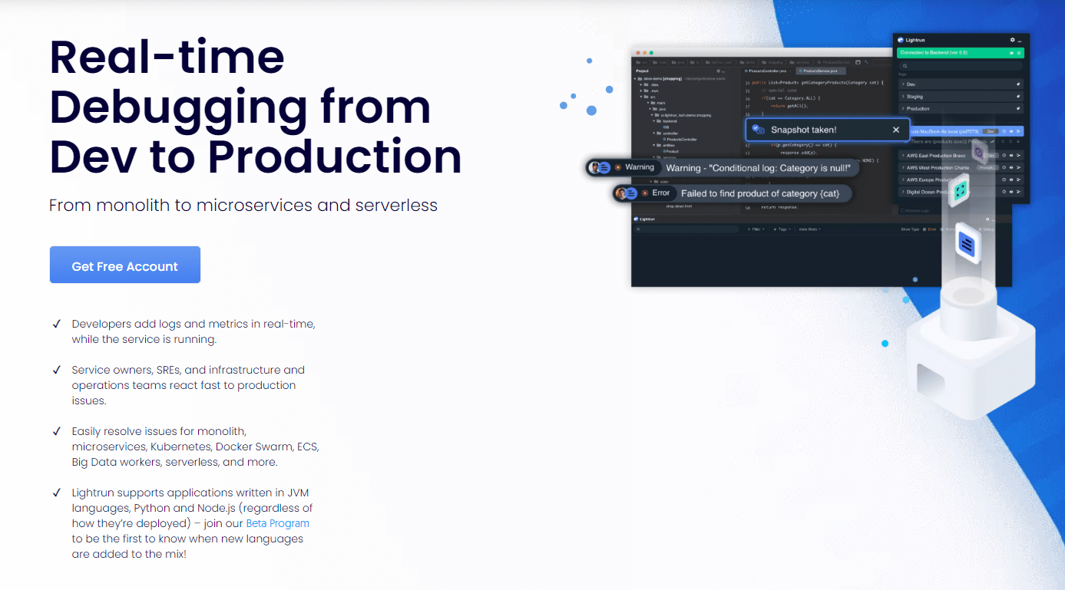
Task: Open the Filter dropdown in Lightrun console
Action: click(x=756, y=229)
